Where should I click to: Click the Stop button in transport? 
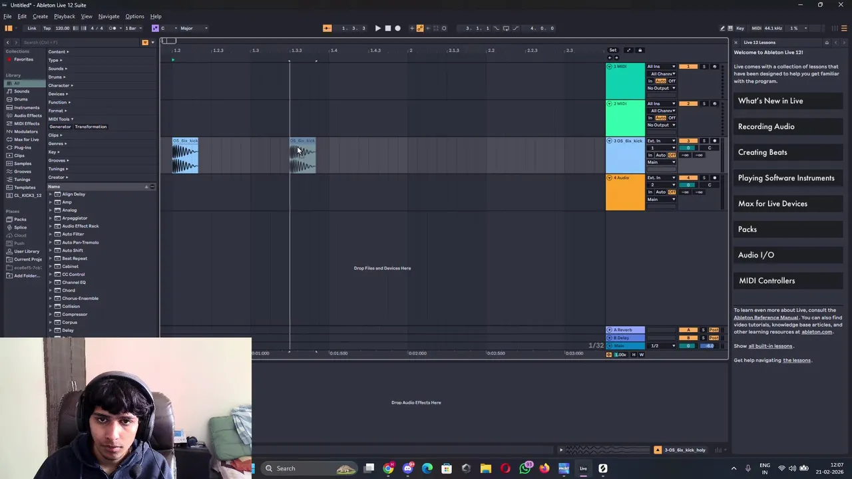tap(387, 28)
